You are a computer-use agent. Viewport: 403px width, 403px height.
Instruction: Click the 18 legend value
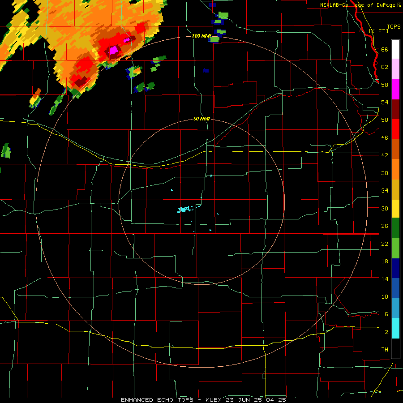point(385,262)
